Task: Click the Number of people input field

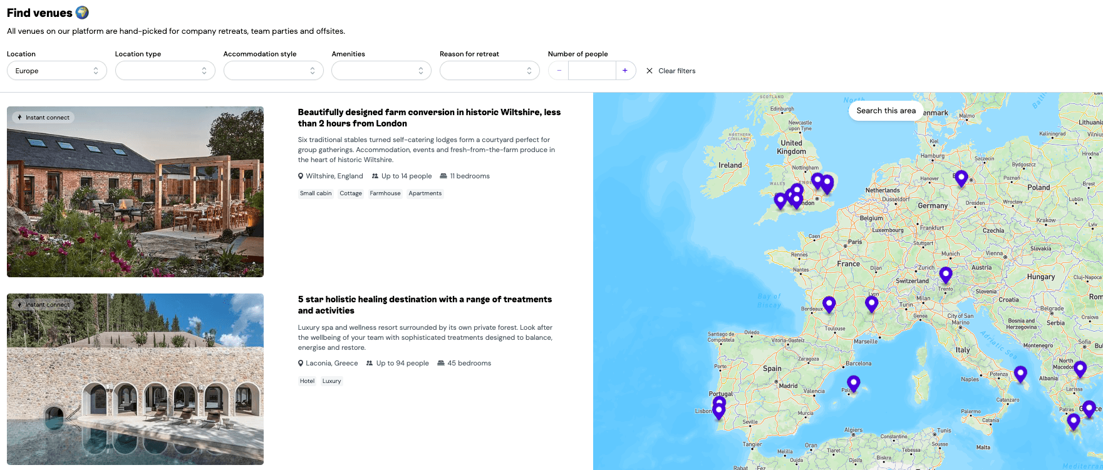Action: 592,71
